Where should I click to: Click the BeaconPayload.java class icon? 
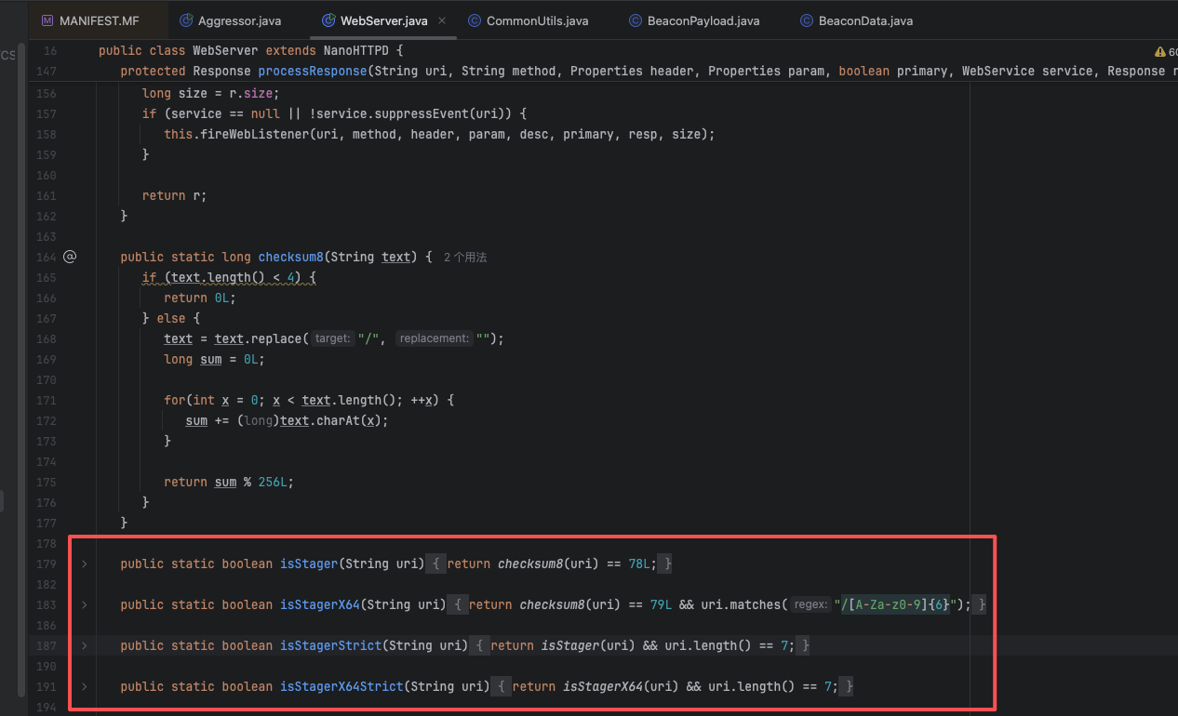(x=635, y=20)
